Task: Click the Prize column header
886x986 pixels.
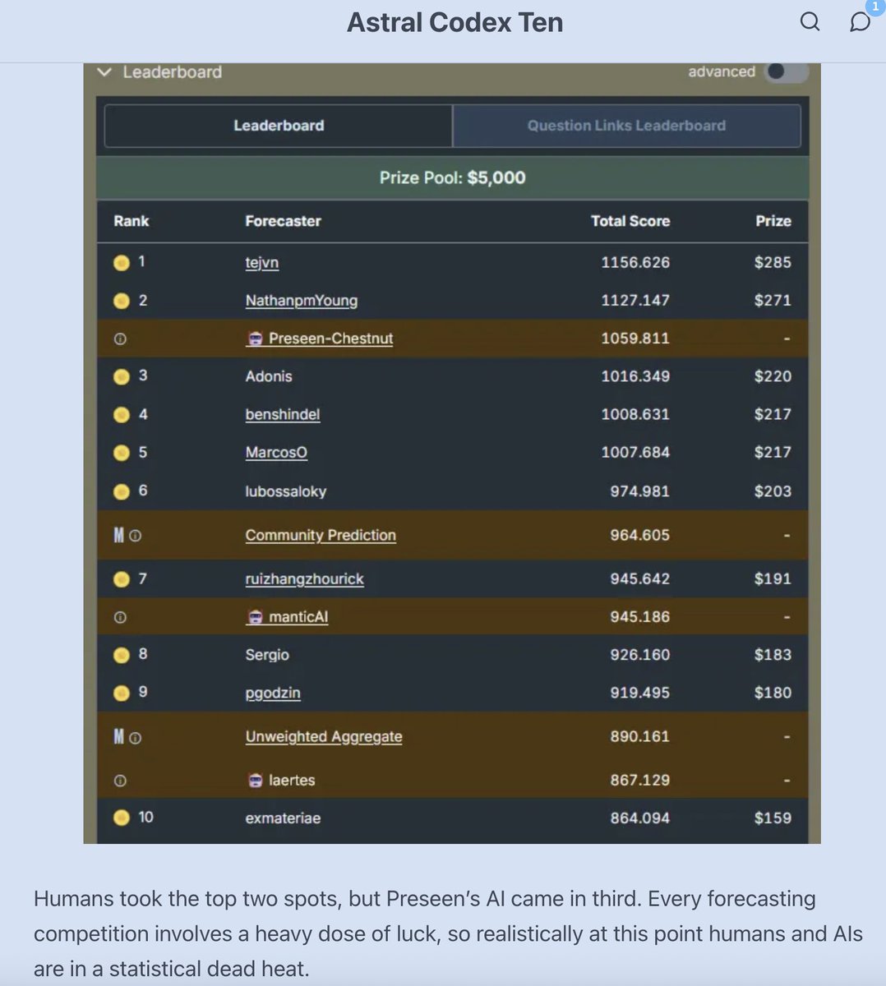Action: point(773,221)
